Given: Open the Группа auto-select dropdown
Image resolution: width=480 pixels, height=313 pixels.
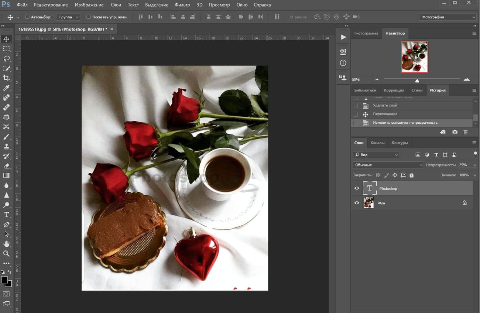Looking at the screenshot, I should (x=68, y=17).
